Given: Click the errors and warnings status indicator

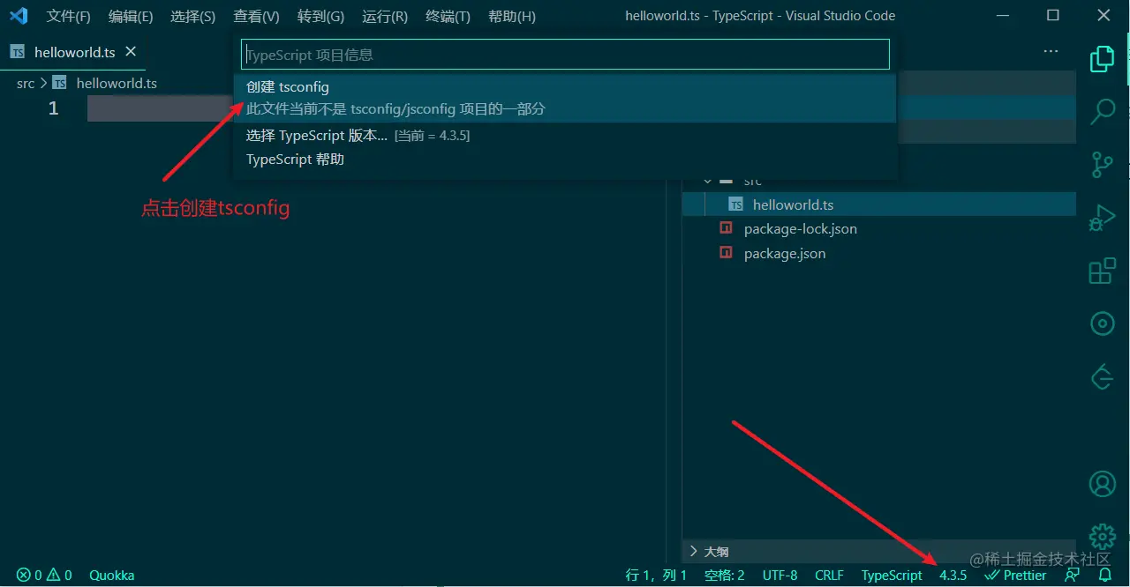Looking at the screenshot, I should 44,575.
